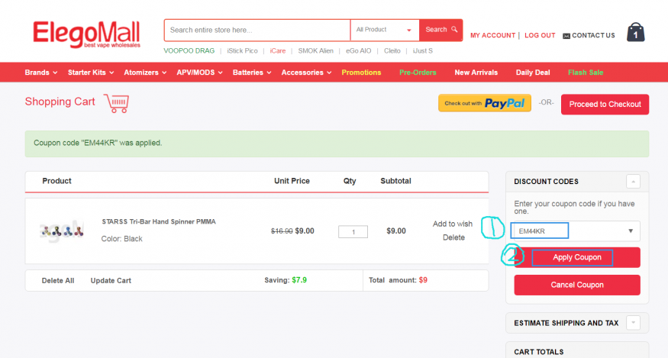This screenshot has width=668, height=358.
Task: Click the ElegoMall logo
Action: (x=86, y=34)
